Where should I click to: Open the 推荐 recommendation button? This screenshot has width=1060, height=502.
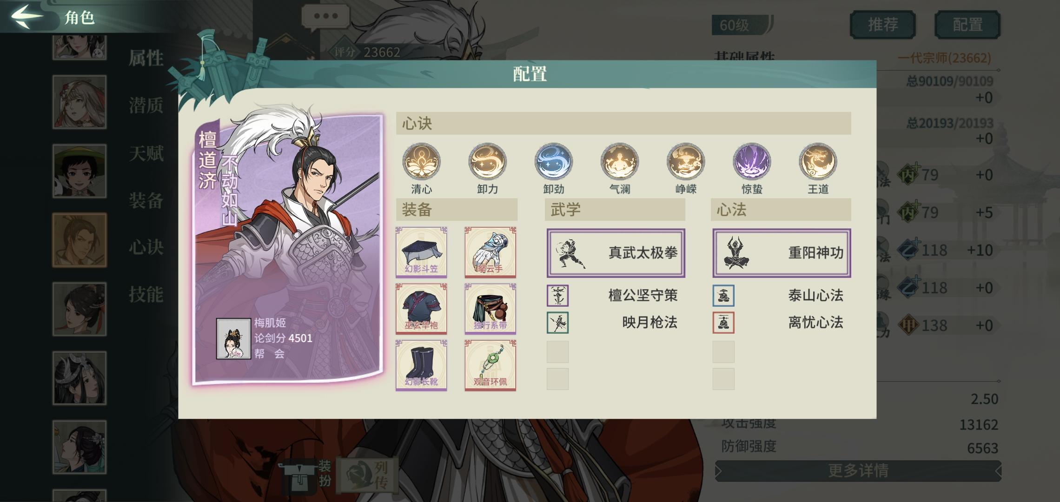coord(883,25)
